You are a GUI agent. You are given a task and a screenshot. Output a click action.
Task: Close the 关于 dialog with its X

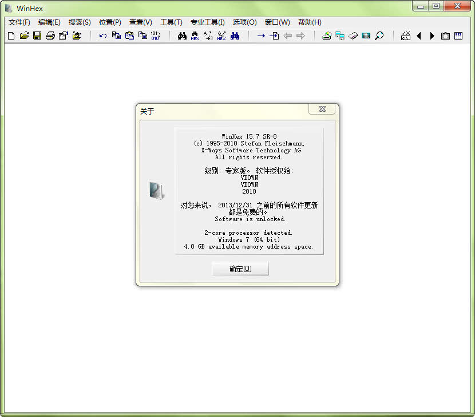pos(322,109)
